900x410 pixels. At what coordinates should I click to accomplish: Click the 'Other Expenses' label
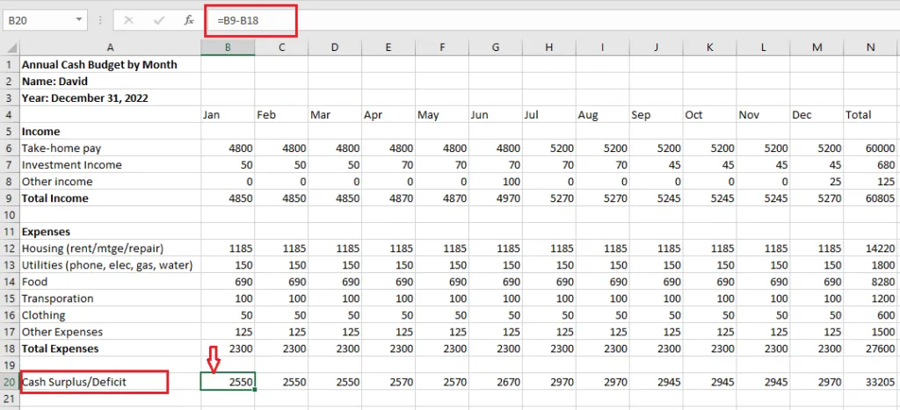(62, 332)
